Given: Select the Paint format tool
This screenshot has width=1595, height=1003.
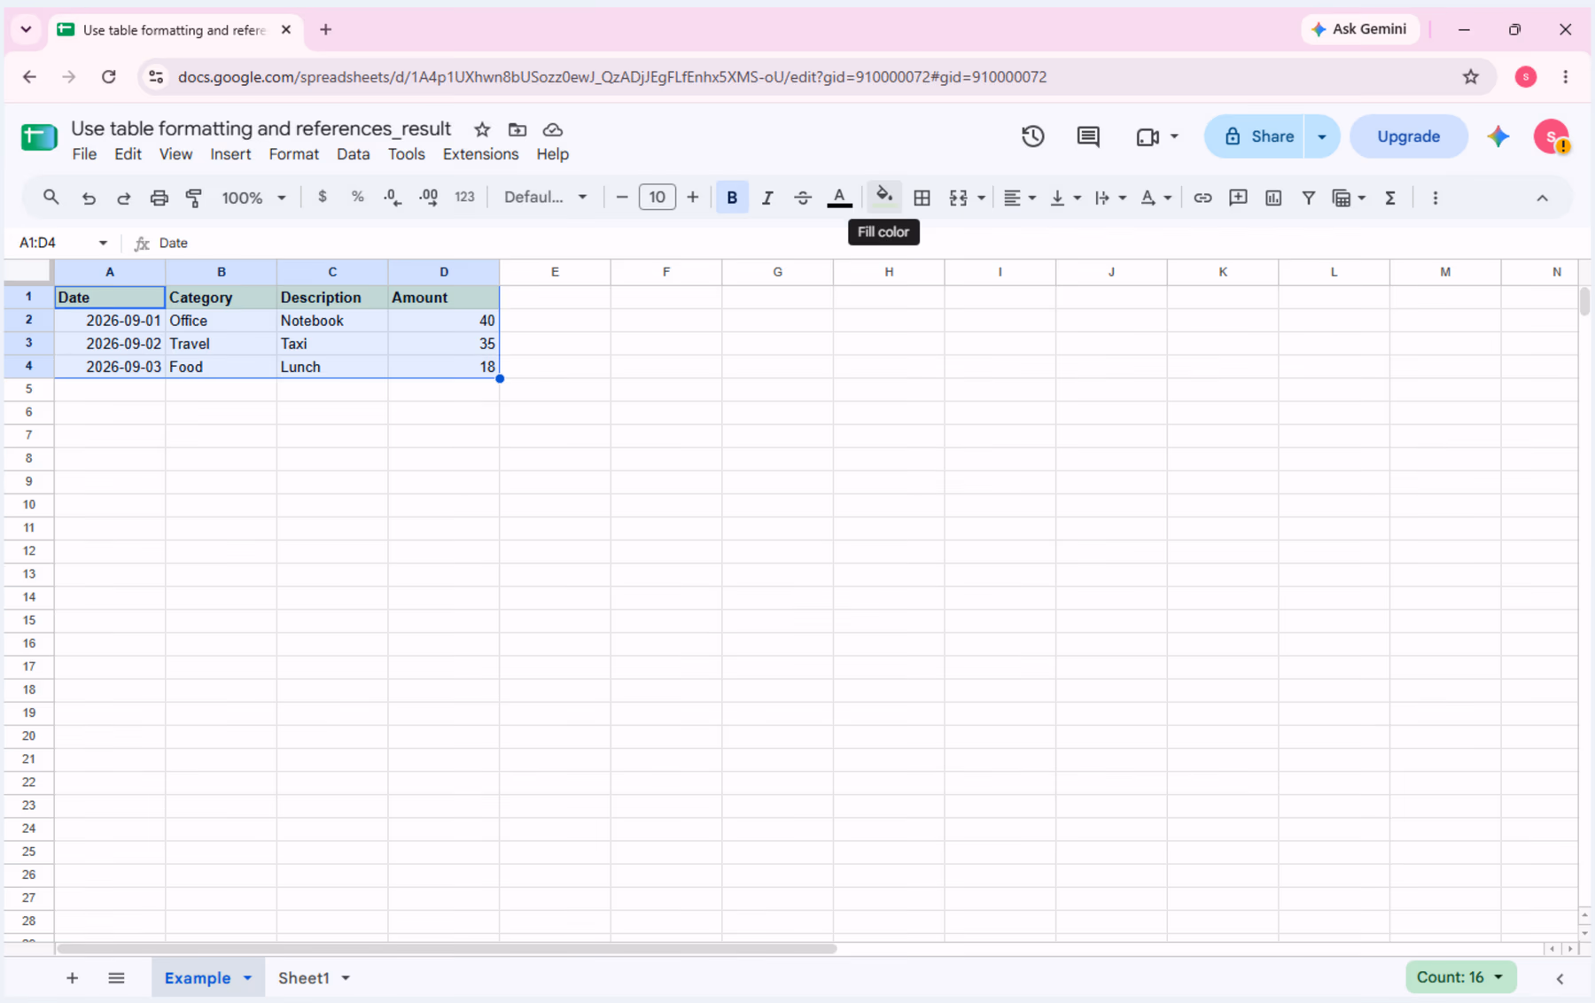Looking at the screenshot, I should 194,198.
